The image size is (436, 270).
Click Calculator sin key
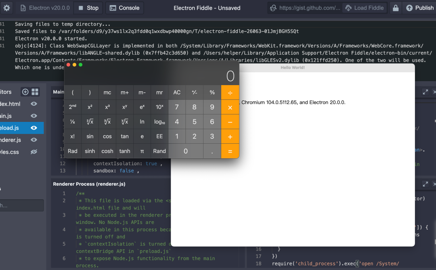point(90,136)
